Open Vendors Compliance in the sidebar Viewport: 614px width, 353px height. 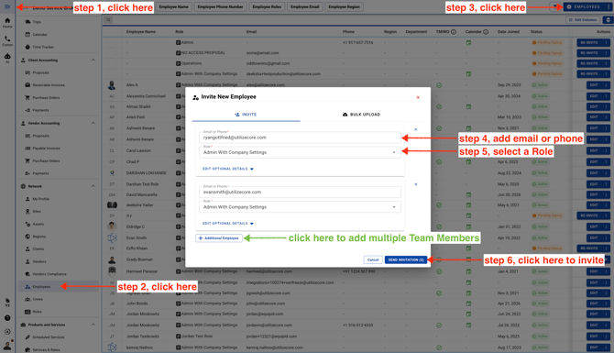49,274
